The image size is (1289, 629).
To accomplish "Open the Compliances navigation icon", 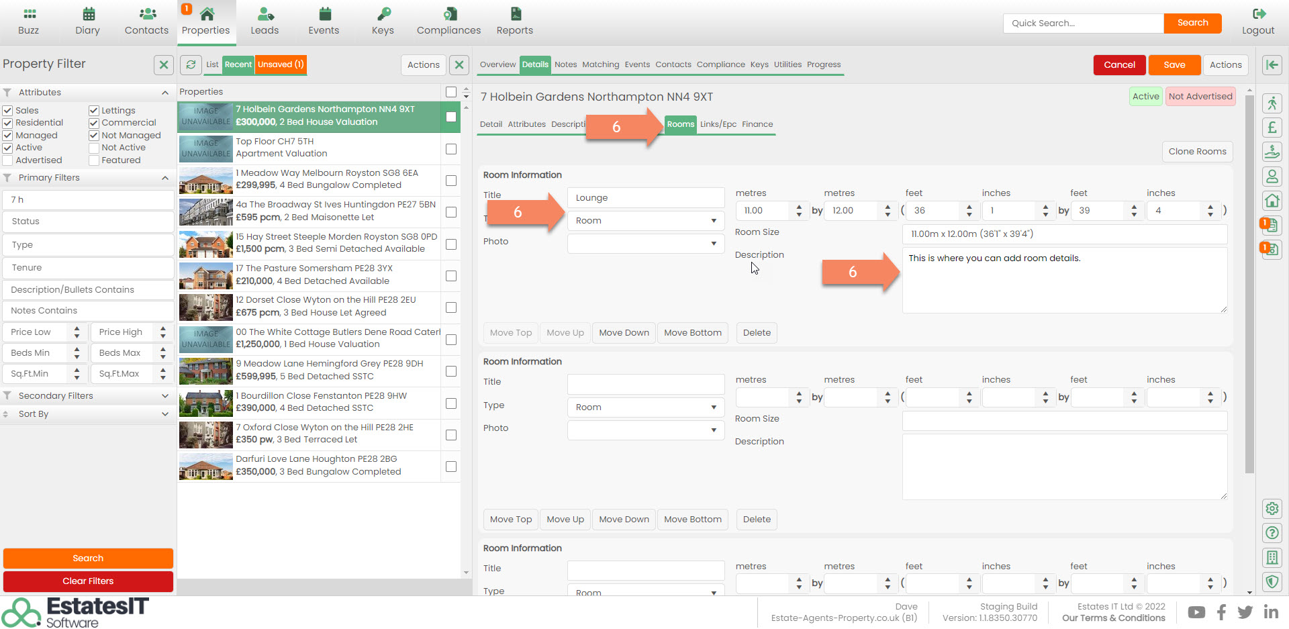I will click(448, 14).
